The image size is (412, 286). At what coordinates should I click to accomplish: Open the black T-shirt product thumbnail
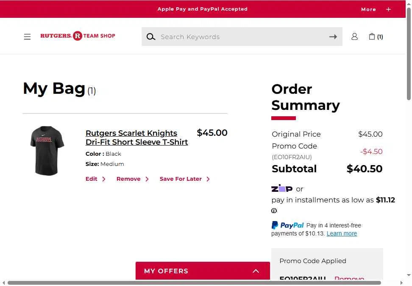coord(47,151)
